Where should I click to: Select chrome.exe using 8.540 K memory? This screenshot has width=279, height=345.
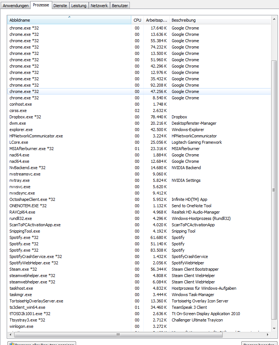[x=139, y=98]
